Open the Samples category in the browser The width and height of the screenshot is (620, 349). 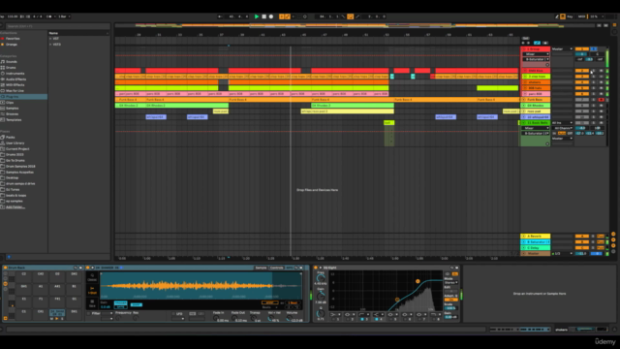(13, 108)
